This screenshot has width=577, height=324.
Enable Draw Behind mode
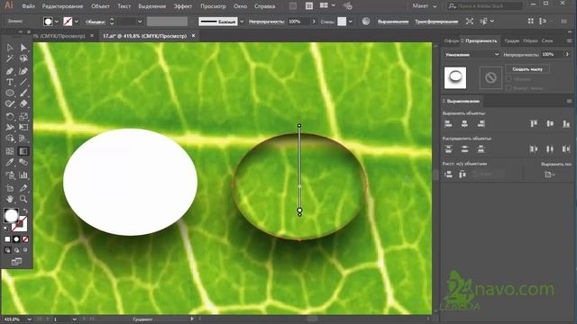click(x=16, y=250)
